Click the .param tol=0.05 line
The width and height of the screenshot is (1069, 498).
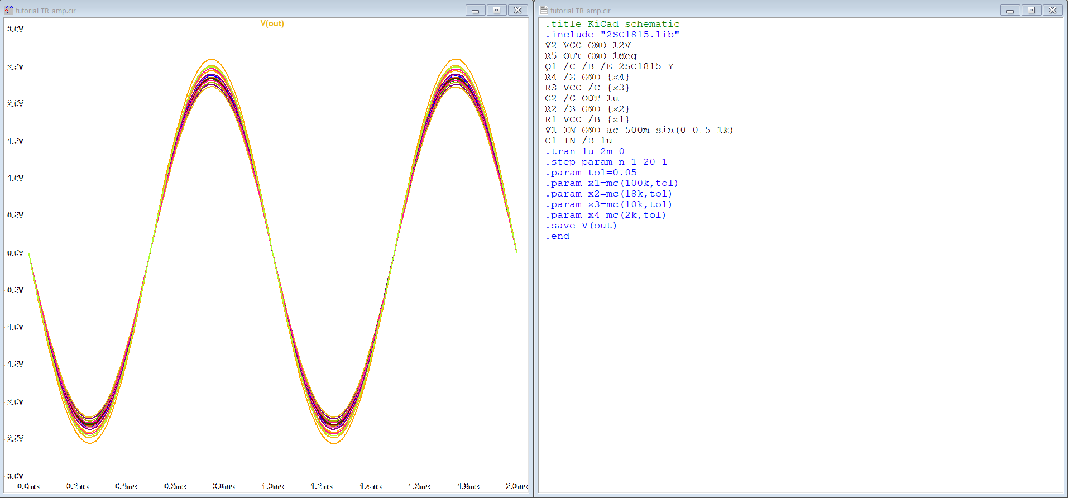pyautogui.click(x=591, y=173)
